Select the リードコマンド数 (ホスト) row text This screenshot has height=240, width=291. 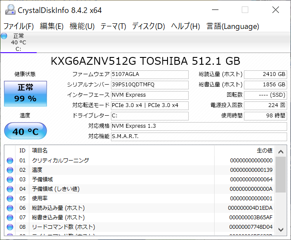tap(63, 227)
